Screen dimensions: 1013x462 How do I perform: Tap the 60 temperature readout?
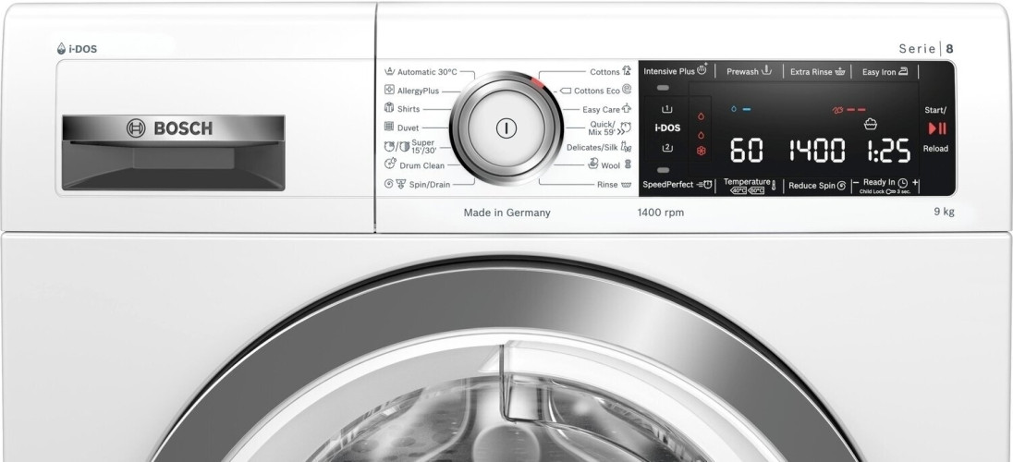[746, 150]
